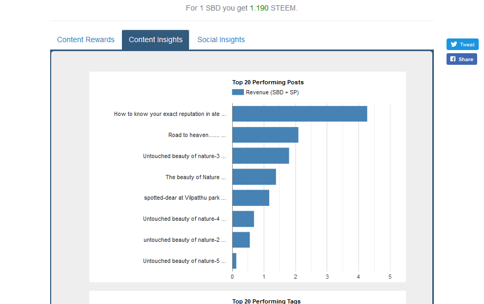This screenshot has width=484, height=304.
Task: Click the 'Untouched beauty of nature-3 ...' label
Action: pos(184,156)
